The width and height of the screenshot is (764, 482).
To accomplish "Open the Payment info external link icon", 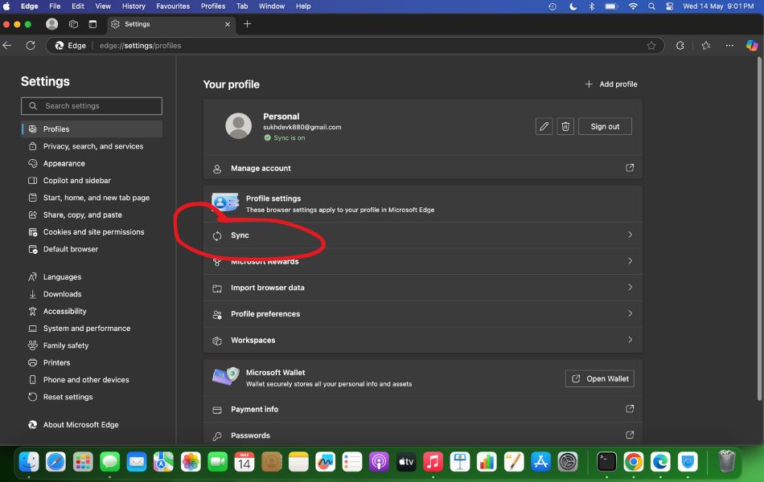I will (630, 409).
